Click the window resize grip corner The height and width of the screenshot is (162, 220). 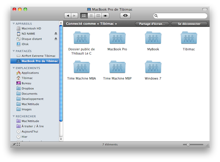[x=208, y=146]
